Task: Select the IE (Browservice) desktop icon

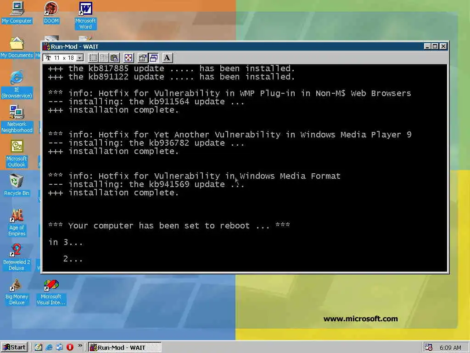Action: coord(17,85)
